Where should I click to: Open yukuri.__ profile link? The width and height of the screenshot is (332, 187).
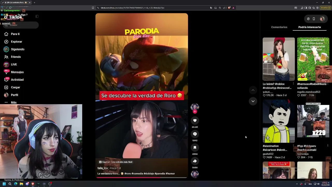[x=268, y=92]
